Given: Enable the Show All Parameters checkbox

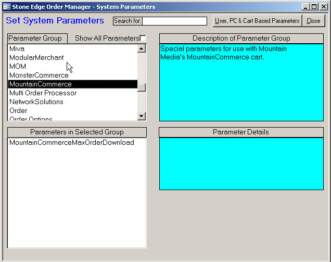Looking at the screenshot, I should (x=143, y=38).
